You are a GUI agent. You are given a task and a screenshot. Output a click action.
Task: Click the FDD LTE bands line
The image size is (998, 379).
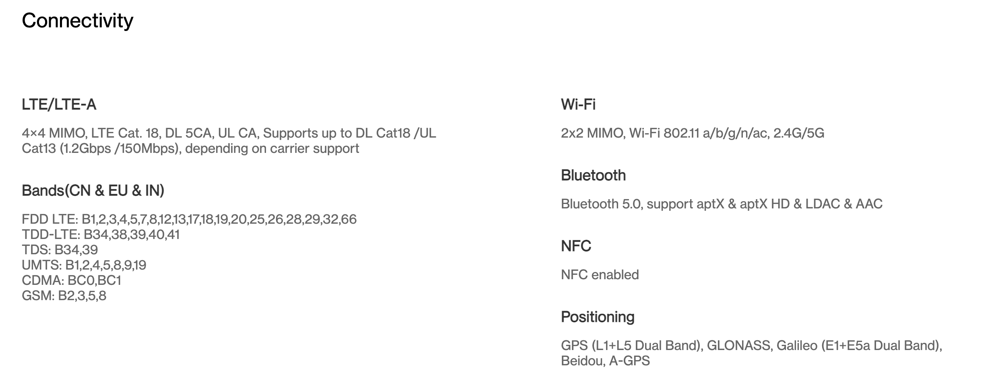189,219
